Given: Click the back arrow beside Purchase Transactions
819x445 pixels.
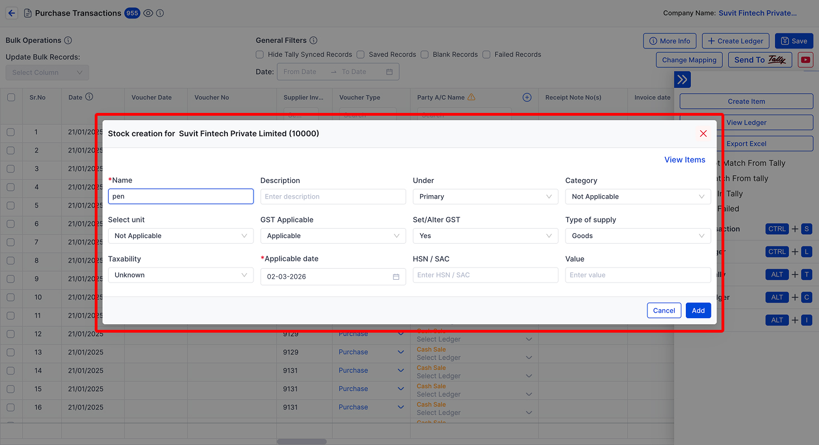Looking at the screenshot, I should 12,13.
